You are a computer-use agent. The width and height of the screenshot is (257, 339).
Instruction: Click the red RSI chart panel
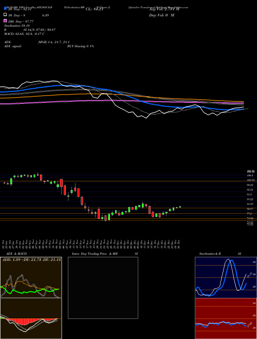(x=226, y=318)
